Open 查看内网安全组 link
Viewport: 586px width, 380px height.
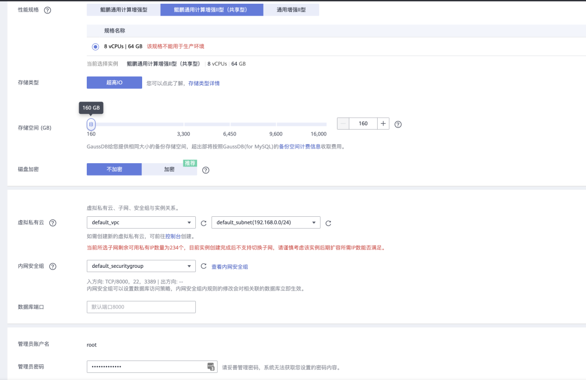[x=230, y=267]
